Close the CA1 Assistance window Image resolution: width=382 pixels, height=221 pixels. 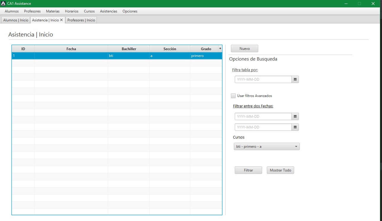tap(373, 4)
